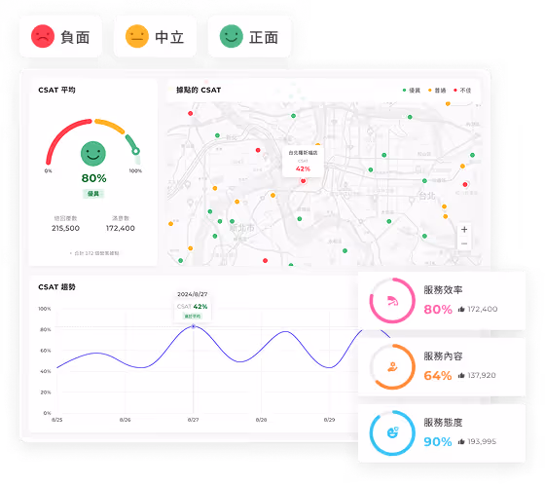Click thumbs-up icon beside 172,400
The width and height of the screenshot is (545, 486).
[x=461, y=309]
